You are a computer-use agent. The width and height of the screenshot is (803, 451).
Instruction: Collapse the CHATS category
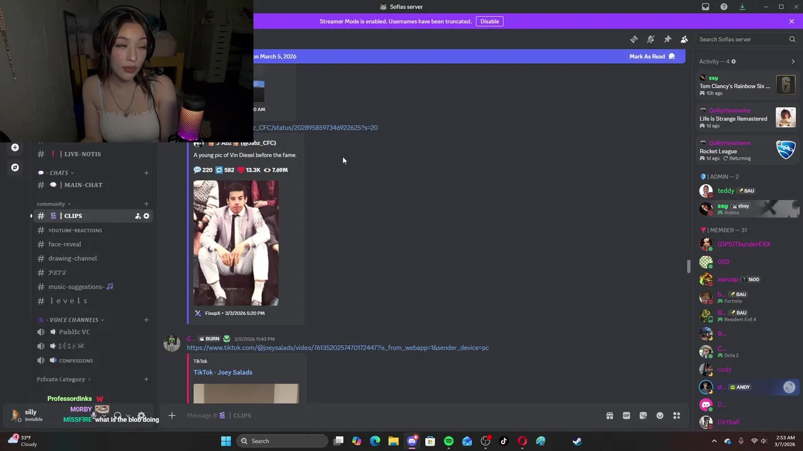[56, 173]
